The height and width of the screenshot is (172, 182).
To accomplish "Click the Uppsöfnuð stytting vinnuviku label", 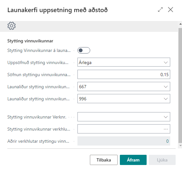I will (38, 62).
